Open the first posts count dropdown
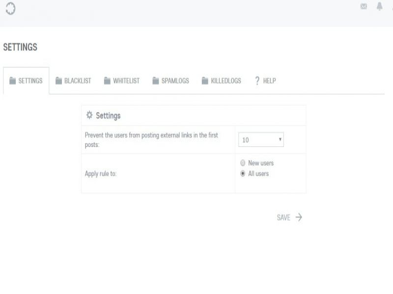 point(261,140)
